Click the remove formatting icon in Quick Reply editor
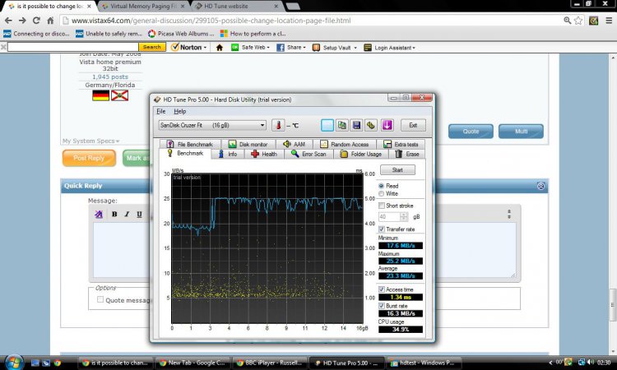Image resolution: width=617 pixels, height=370 pixels. coord(99,215)
